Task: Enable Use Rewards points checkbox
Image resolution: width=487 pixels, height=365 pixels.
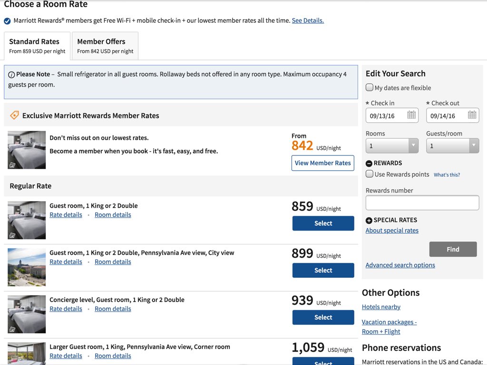Action: pos(369,174)
